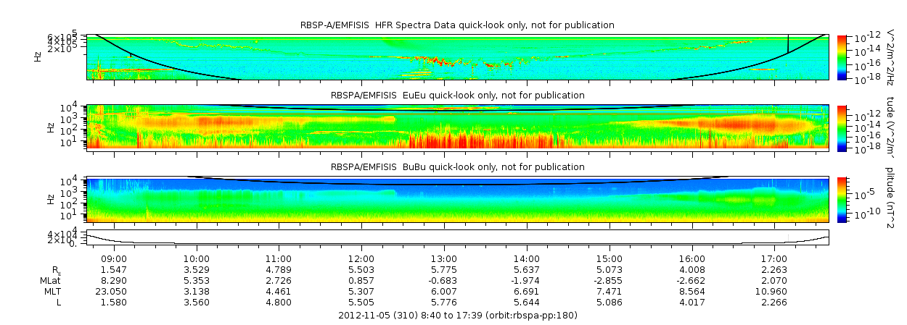907x325 pixels.
Task: Click the BuBu panel color bar
Action: [842, 198]
